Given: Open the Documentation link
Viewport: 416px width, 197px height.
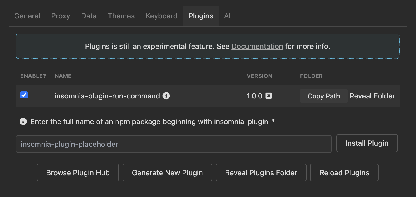Looking at the screenshot, I should [x=257, y=46].
